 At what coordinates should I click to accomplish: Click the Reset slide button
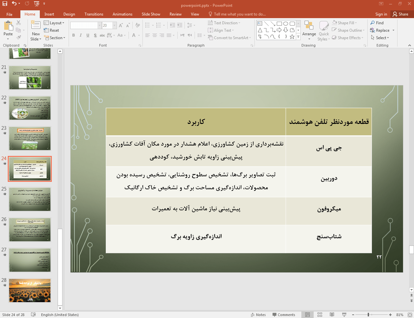point(51,30)
